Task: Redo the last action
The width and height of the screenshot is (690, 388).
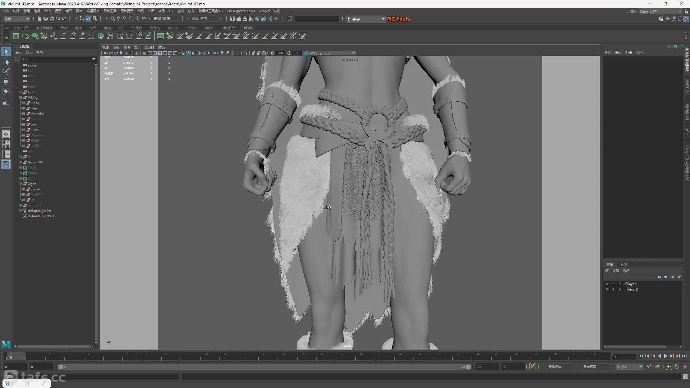Action: [64, 19]
